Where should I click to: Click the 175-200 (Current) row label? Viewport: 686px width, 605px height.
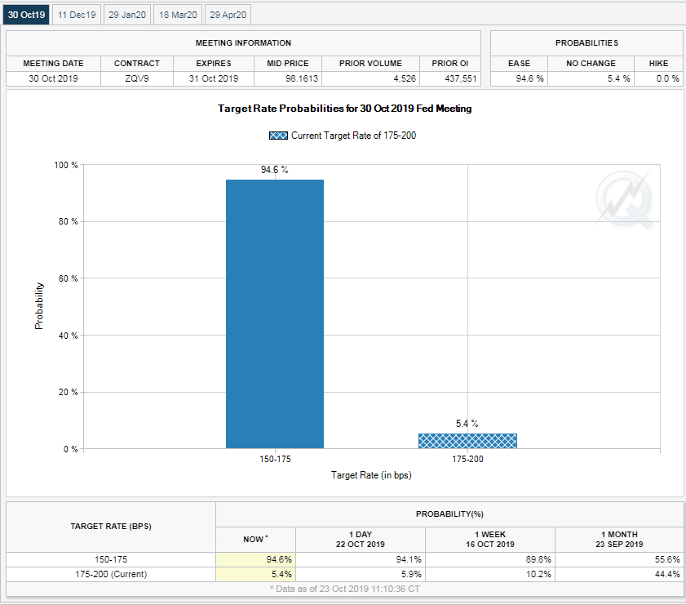111,574
